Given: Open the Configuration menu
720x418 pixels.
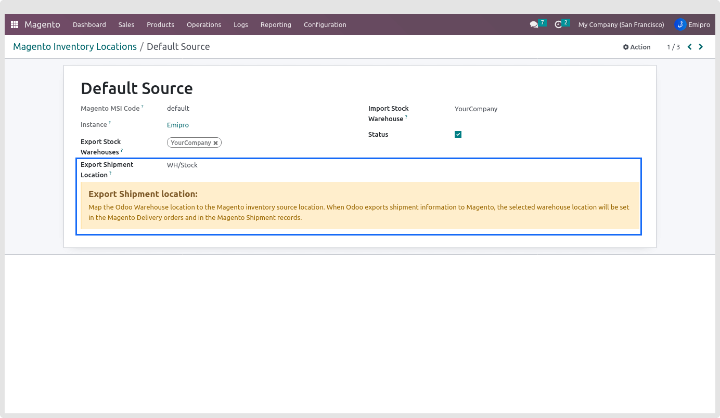Looking at the screenshot, I should [325, 24].
